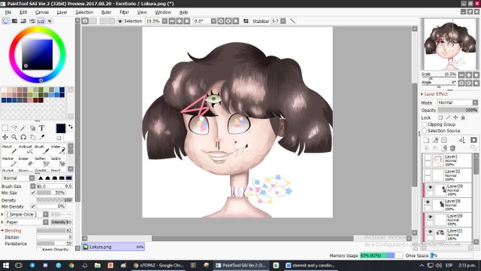This screenshot has width=481, height=271.
Task: Select the Zoom magnifier tool
Action: point(14,137)
